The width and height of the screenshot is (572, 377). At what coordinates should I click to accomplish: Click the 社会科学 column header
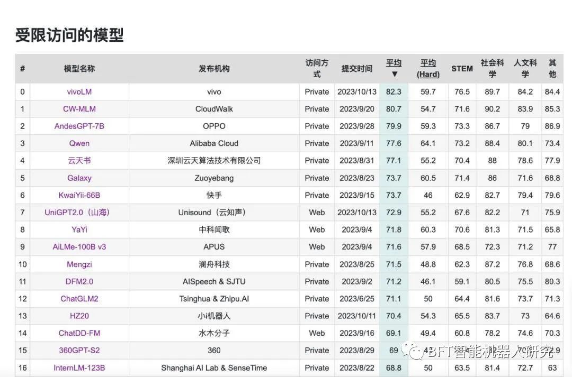pyautogui.click(x=492, y=69)
